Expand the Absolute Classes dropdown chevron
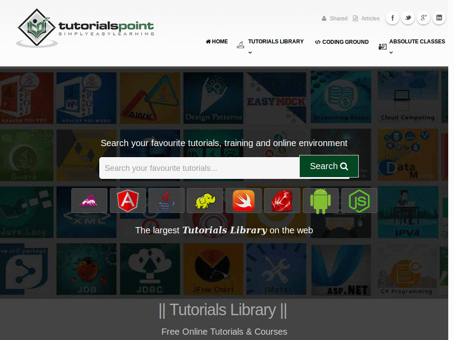 (x=391, y=52)
